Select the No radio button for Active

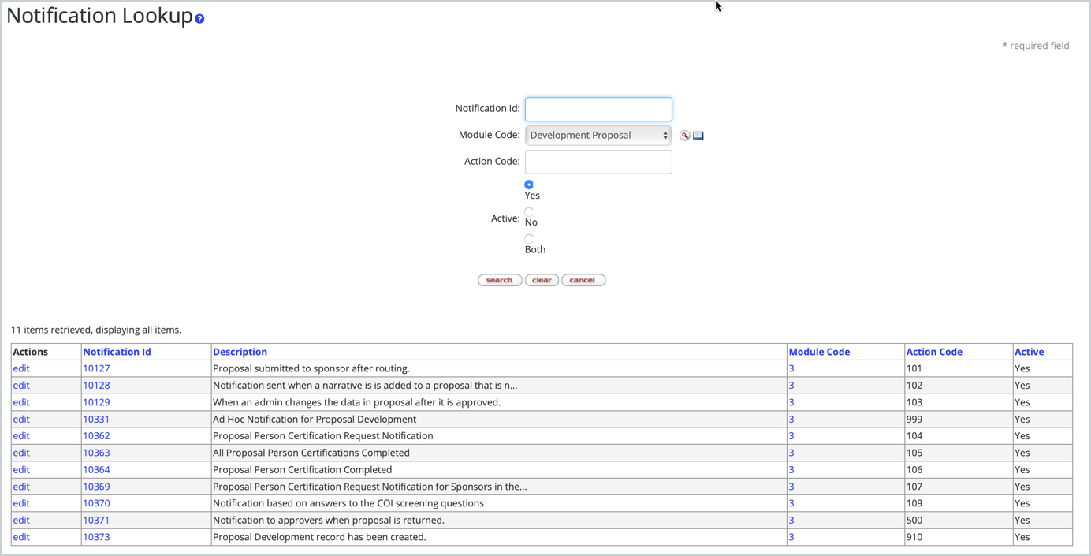click(x=528, y=211)
